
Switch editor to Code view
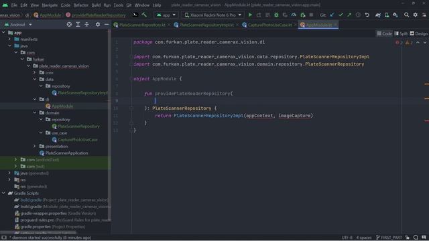tap(384, 33)
